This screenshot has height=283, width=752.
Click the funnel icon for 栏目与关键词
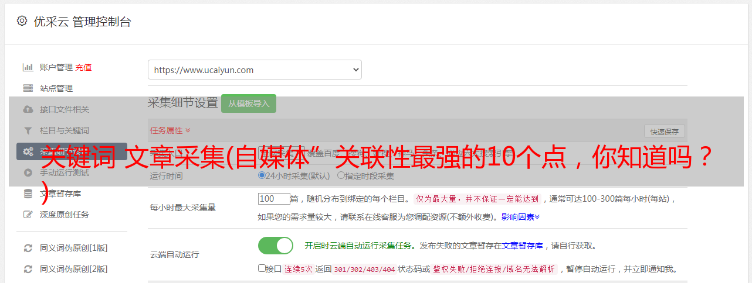[x=28, y=130]
